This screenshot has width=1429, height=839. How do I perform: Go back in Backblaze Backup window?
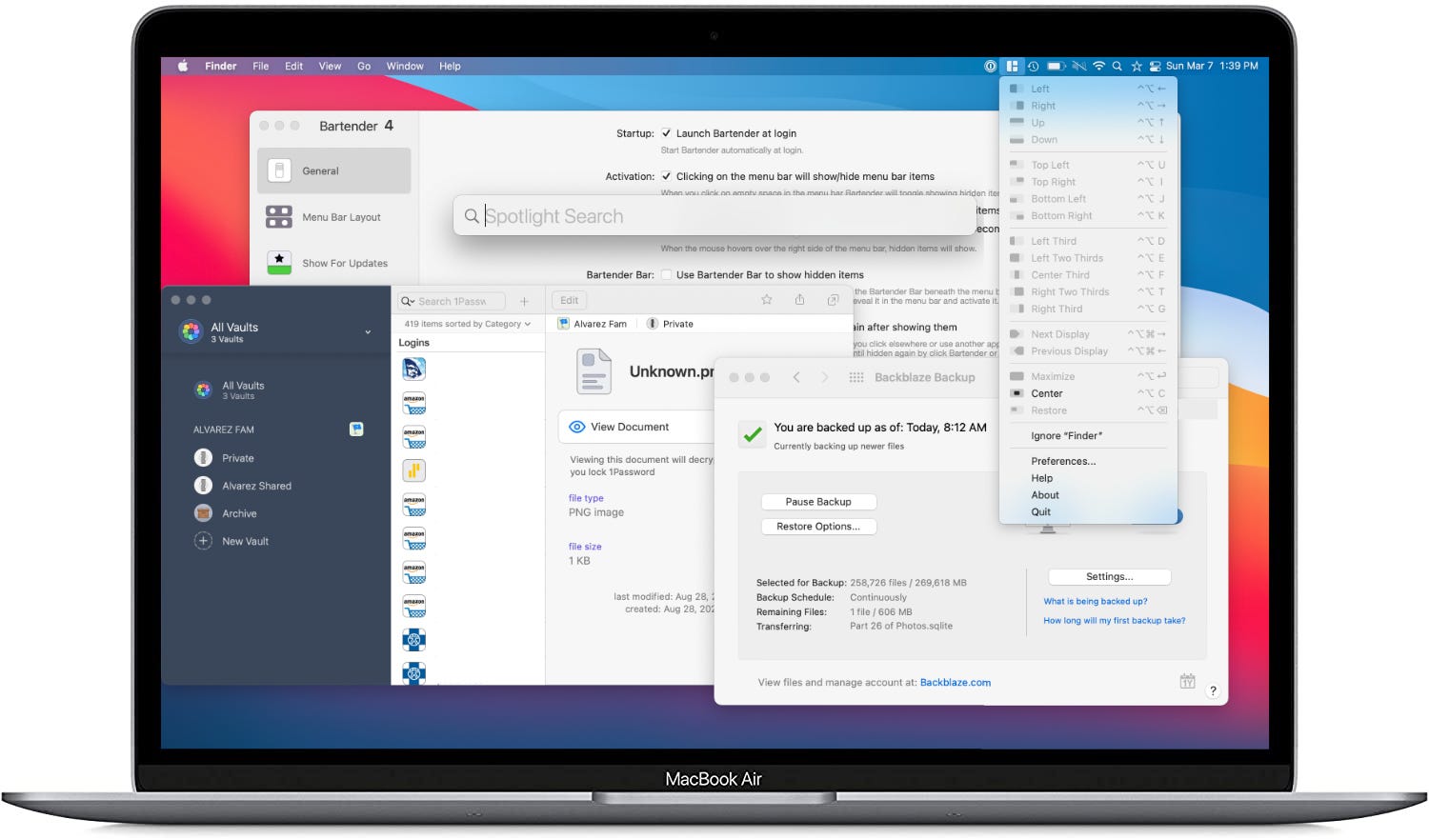tap(796, 377)
